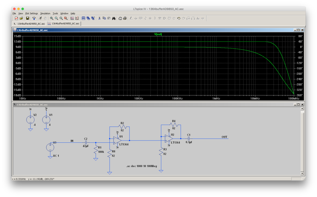Create a new schematic from toolbar
The height and width of the screenshot is (197, 317).
point(16,18)
